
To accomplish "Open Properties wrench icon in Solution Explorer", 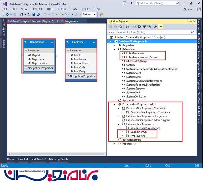I will [x=156, y=27].
